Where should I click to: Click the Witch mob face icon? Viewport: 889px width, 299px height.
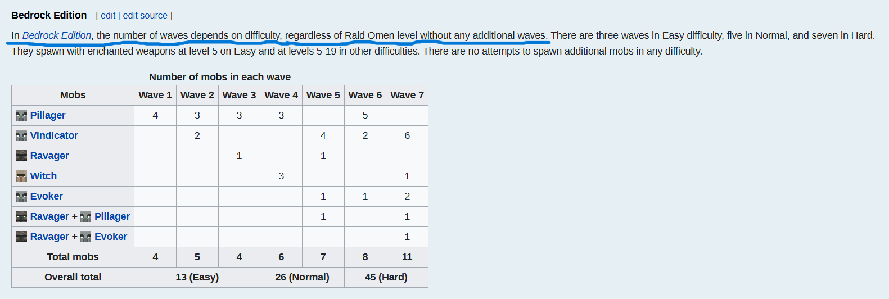pos(21,176)
